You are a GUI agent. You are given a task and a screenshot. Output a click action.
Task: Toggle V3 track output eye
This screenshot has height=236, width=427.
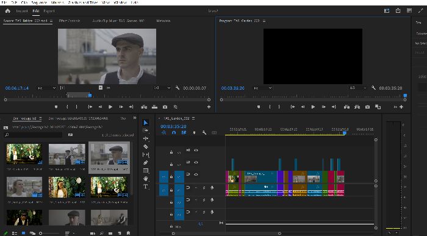coord(196,150)
